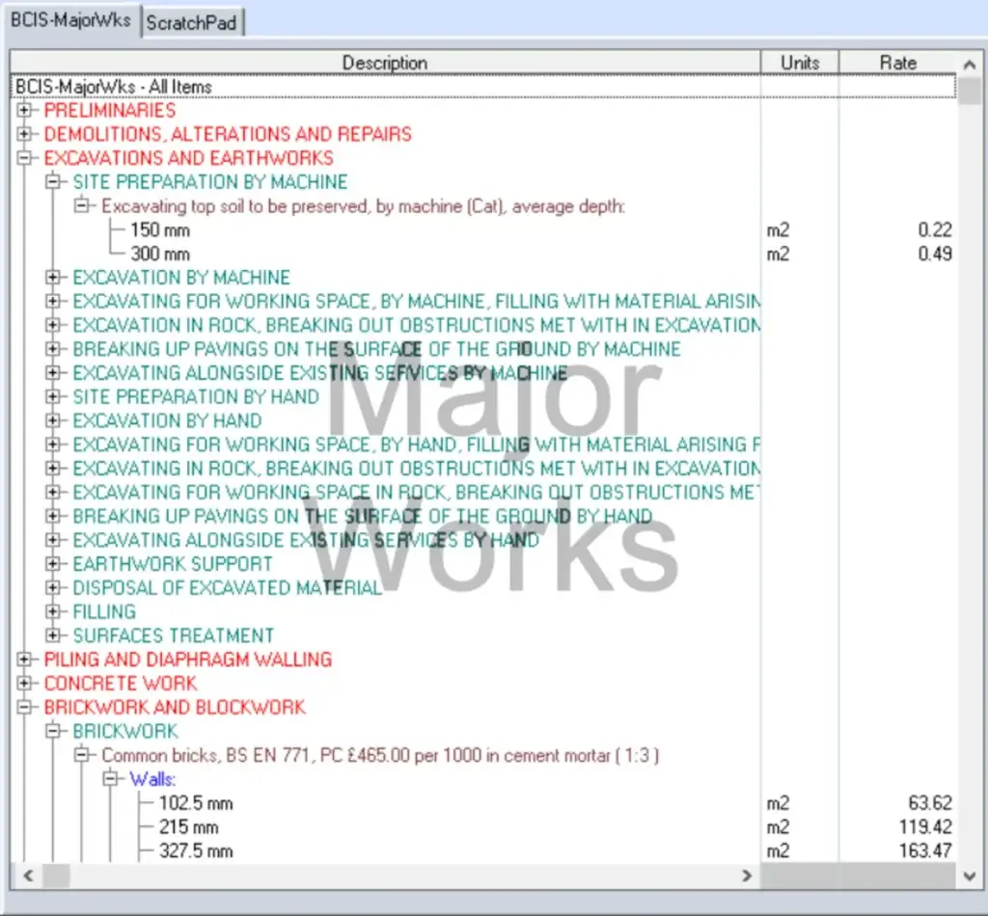Select the 150 mm top soil item
The width and height of the screenshot is (988, 916).
pyautogui.click(x=160, y=229)
